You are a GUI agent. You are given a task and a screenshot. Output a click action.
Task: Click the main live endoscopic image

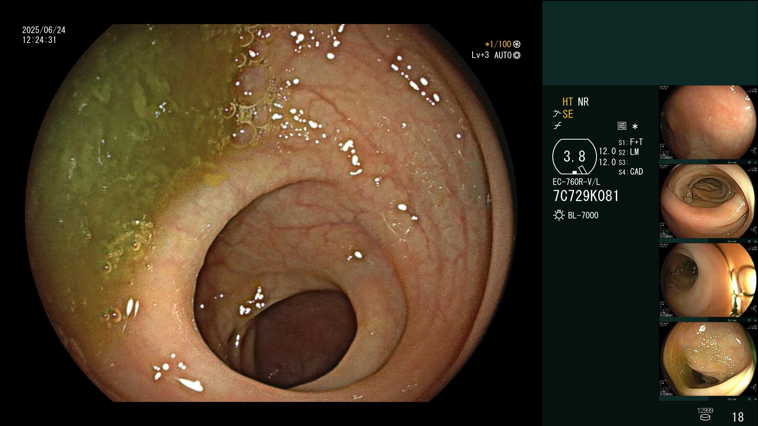pos(271,213)
